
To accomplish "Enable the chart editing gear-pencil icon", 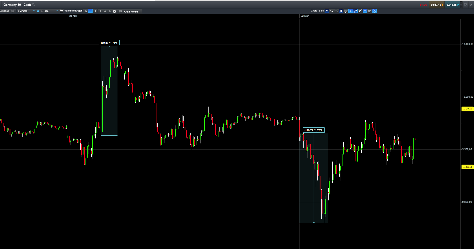I will point(374,11).
